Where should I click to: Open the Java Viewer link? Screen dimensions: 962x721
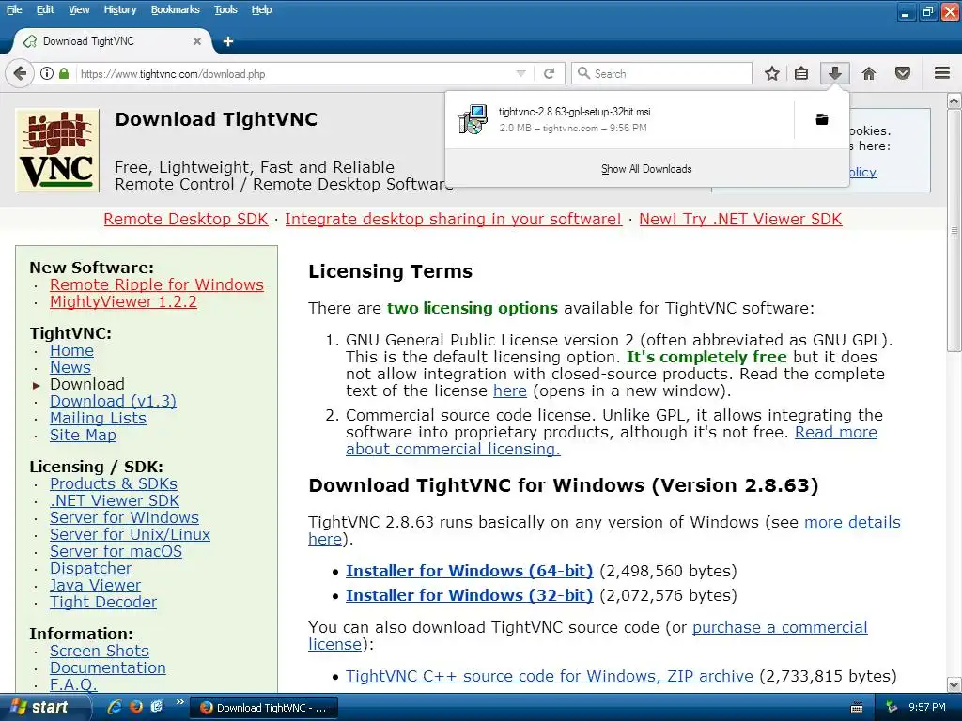95,585
